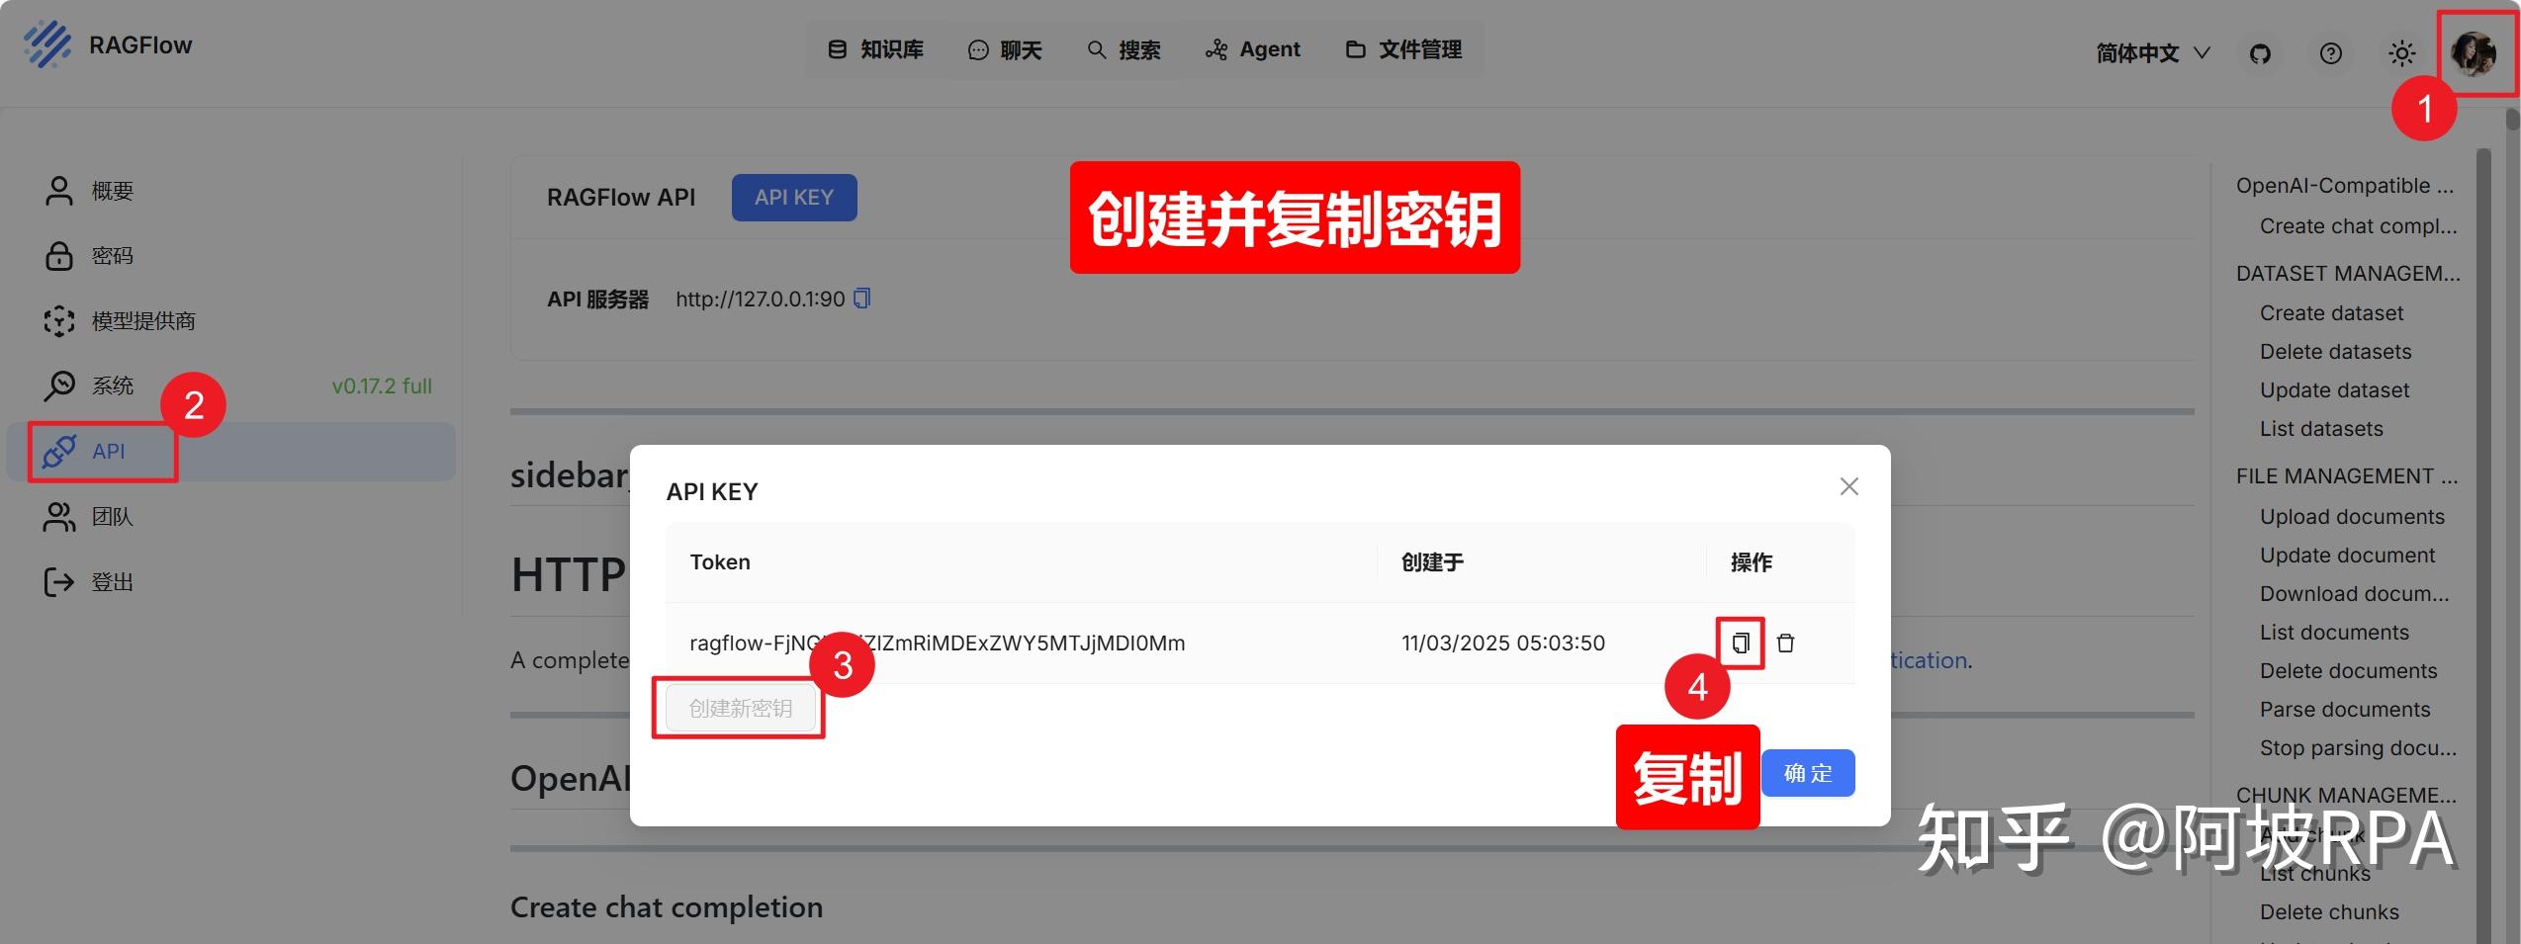This screenshot has height=944, width=2521.
Task: Copy the ragflow token in the dialog
Action: tap(1740, 643)
